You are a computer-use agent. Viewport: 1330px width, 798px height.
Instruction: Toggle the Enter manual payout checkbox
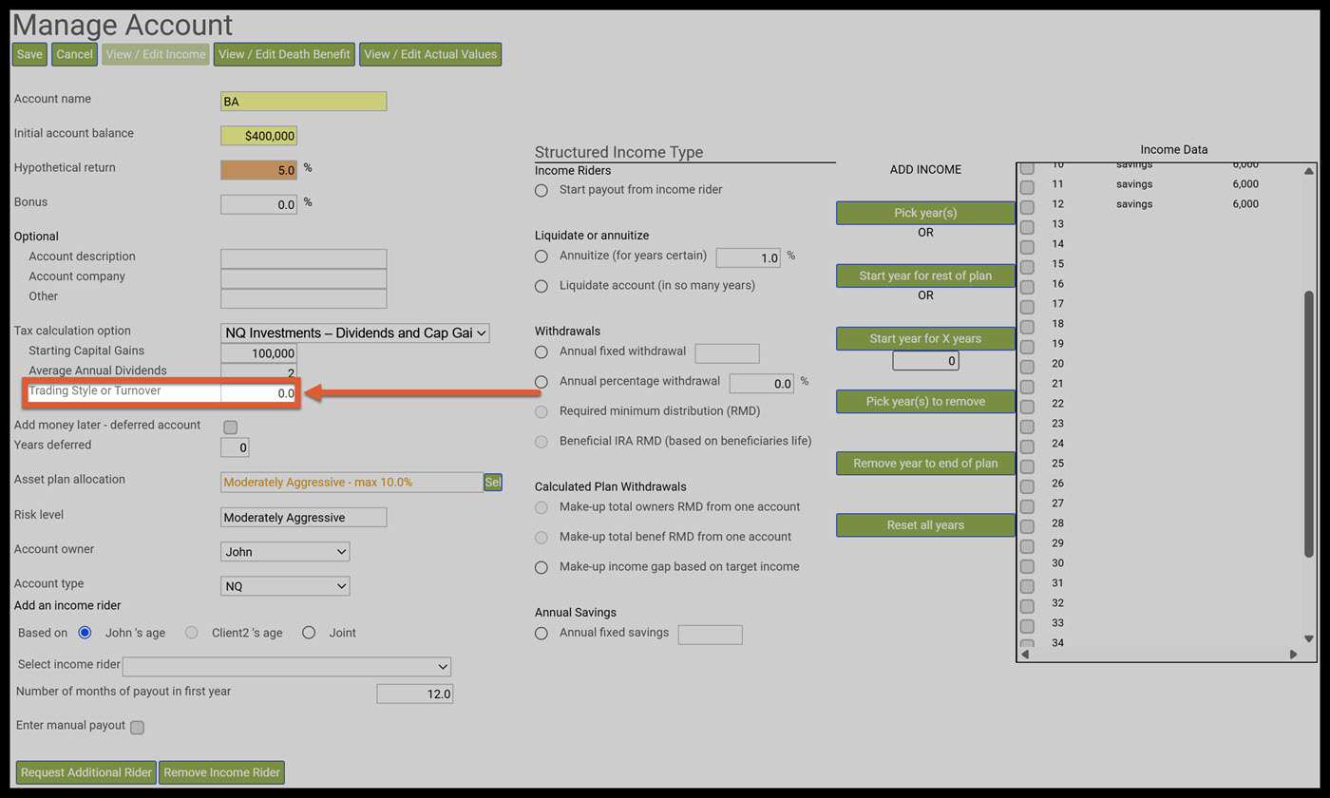137,728
